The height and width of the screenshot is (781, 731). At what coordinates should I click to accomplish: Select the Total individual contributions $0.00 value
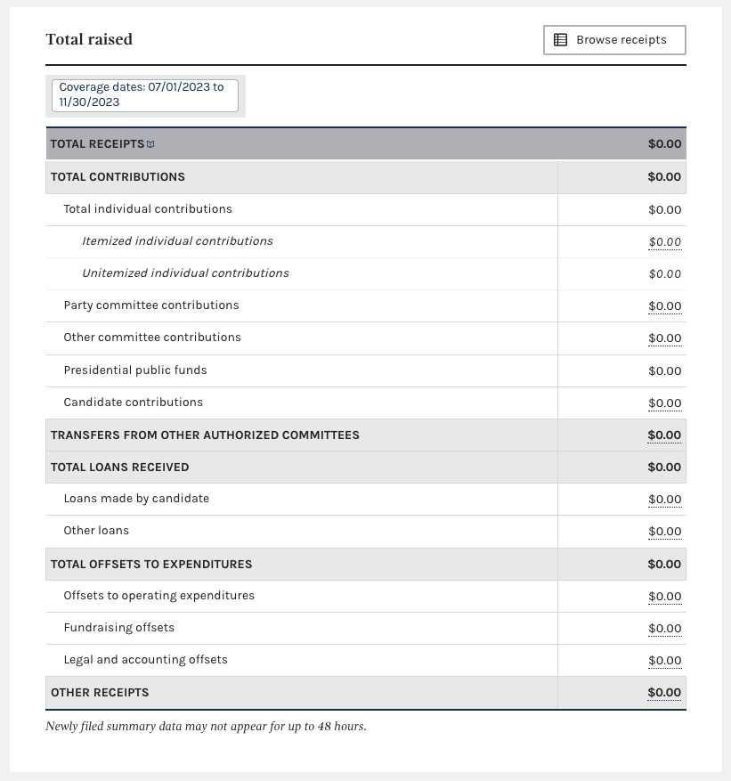[x=665, y=209]
